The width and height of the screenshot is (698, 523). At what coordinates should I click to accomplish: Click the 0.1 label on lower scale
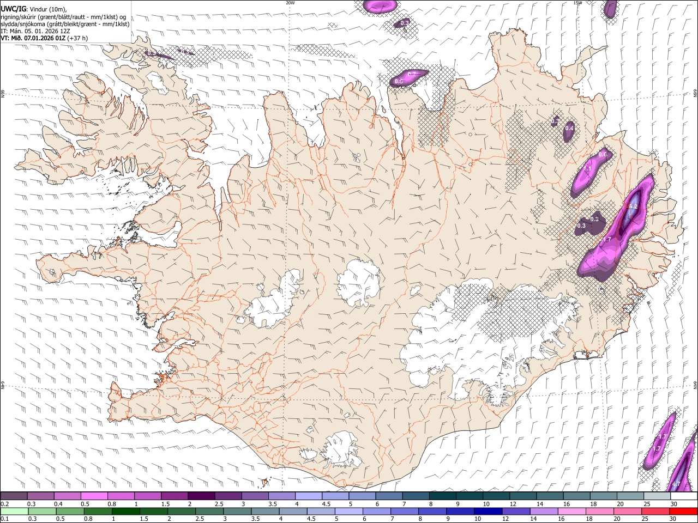5,519
